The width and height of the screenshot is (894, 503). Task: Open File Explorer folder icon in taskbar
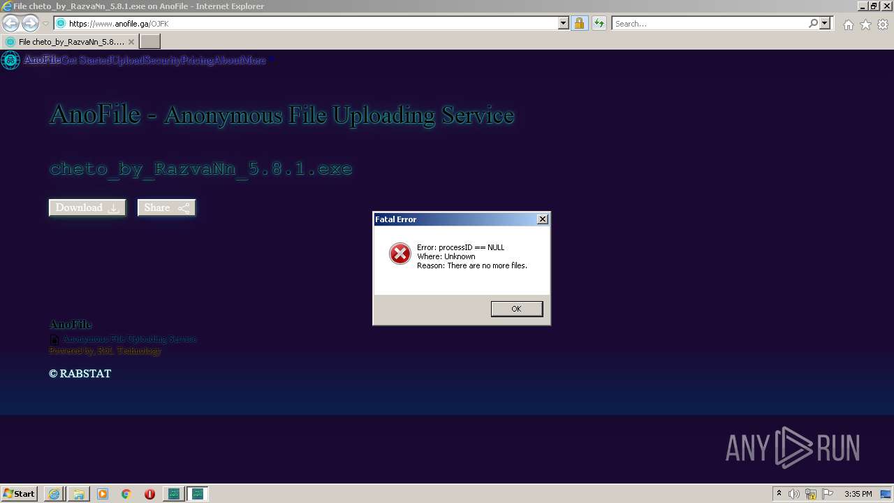(x=79, y=494)
